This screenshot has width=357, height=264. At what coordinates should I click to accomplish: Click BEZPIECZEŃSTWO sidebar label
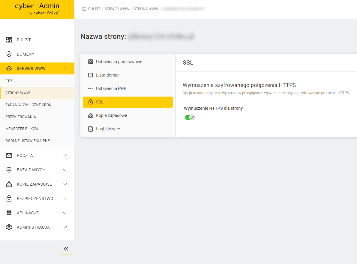tap(35, 199)
